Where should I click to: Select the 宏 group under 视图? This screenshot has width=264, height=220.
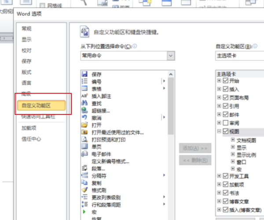239,169
